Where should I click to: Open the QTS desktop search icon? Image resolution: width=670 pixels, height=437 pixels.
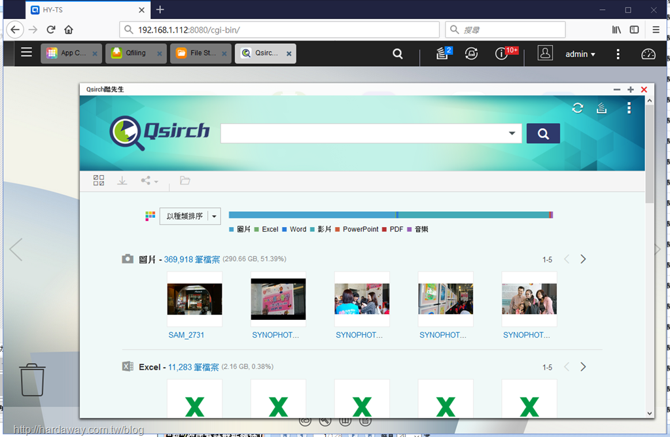tap(397, 54)
